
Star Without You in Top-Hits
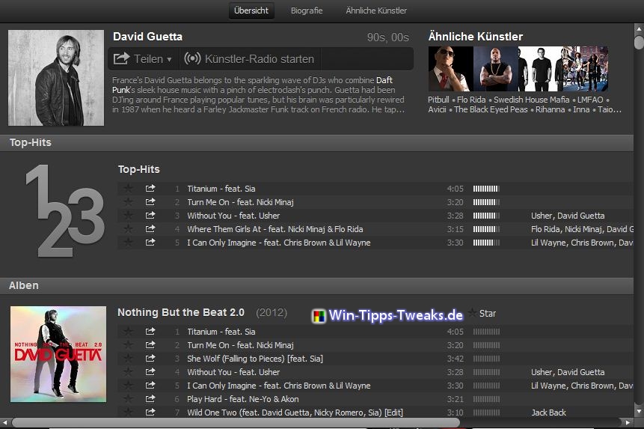[128, 216]
